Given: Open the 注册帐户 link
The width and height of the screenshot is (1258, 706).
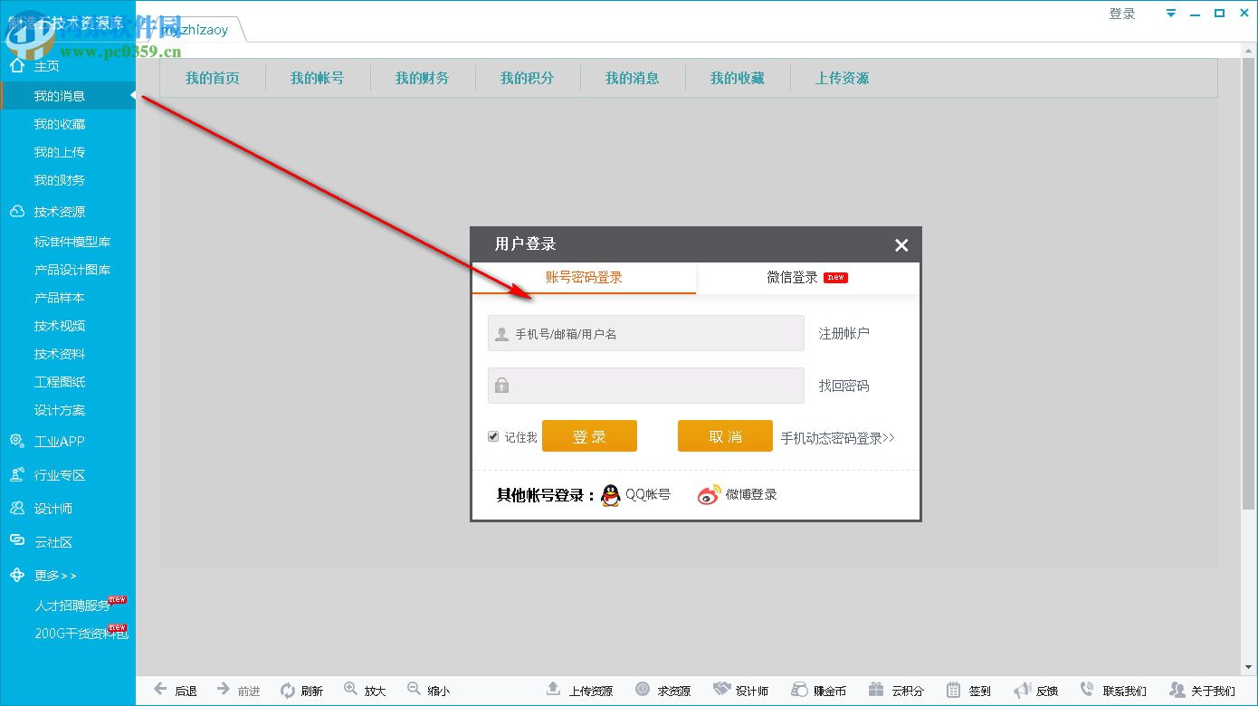Looking at the screenshot, I should pyautogui.click(x=844, y=333).
